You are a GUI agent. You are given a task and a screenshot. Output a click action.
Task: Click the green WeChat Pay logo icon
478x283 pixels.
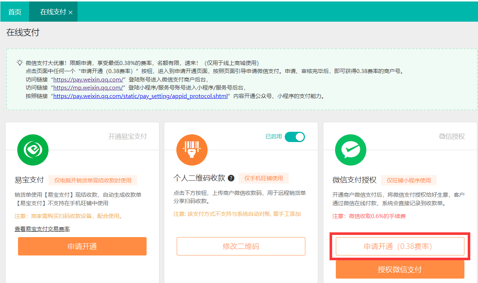point(351,150)
